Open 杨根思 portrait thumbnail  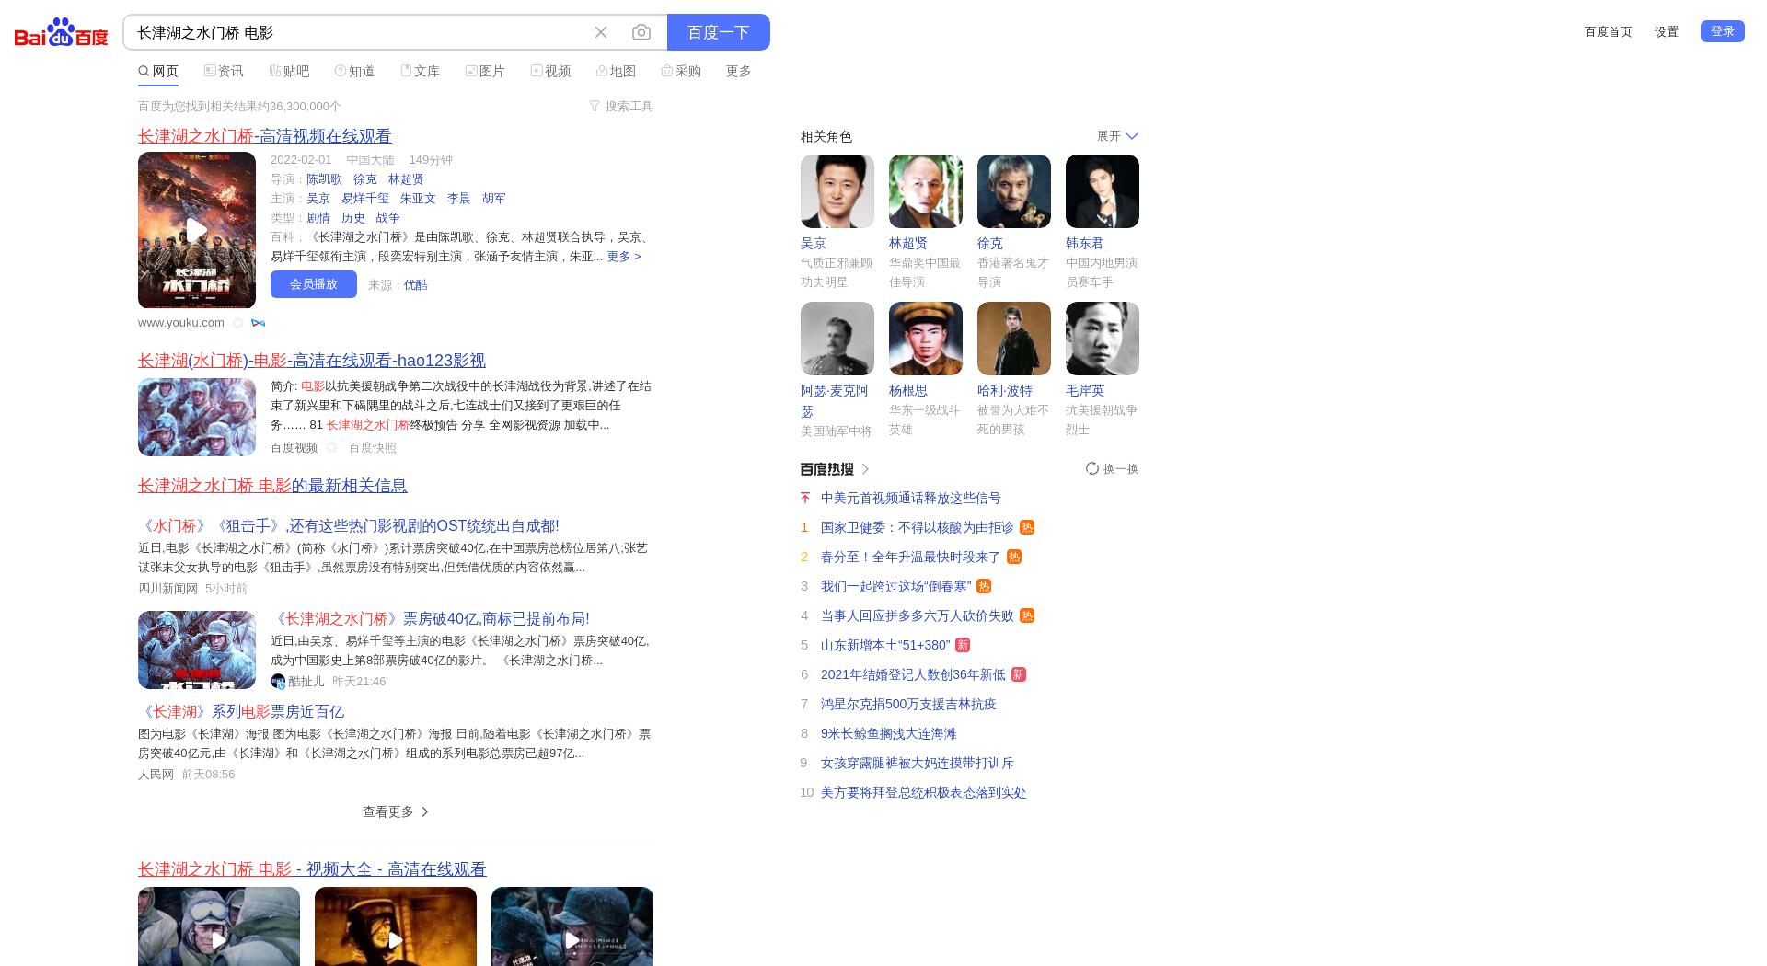click(926, 339)
